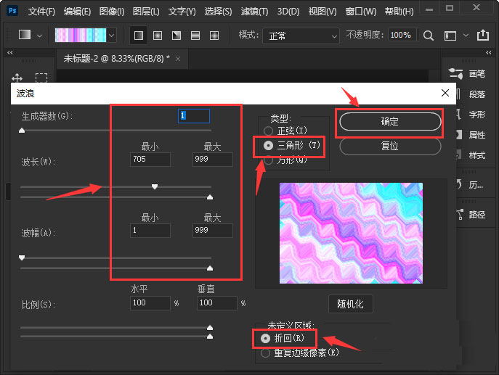
Task: Click the wave effect preview image
Action: click(x=351, y=233)
